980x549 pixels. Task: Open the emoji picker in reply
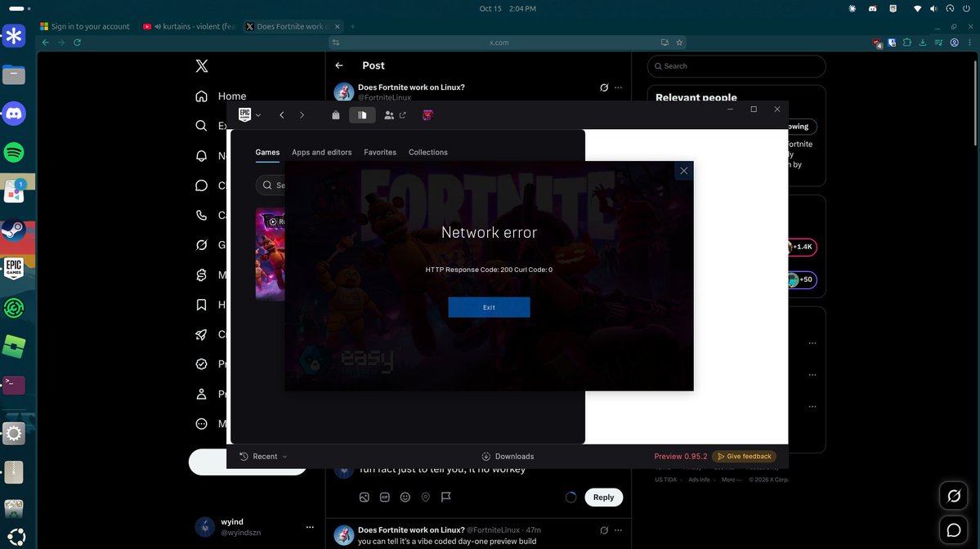click(x=405, y=498)
